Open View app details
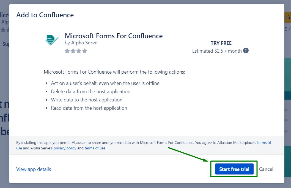 34,169
